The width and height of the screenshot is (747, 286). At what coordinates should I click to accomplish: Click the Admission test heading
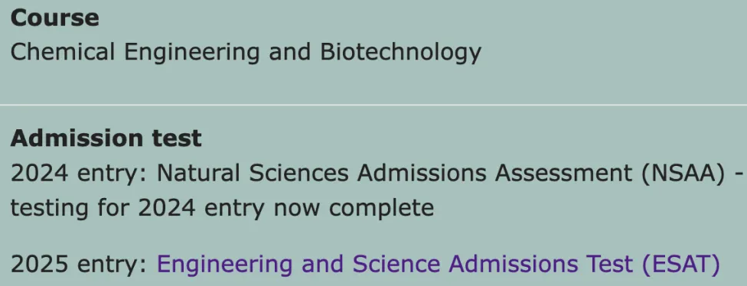click(106, 138)
